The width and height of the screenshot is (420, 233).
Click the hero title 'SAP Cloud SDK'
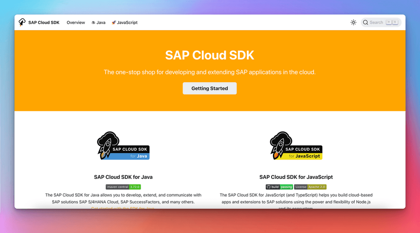pyautogui.click(x=210, y=55)
